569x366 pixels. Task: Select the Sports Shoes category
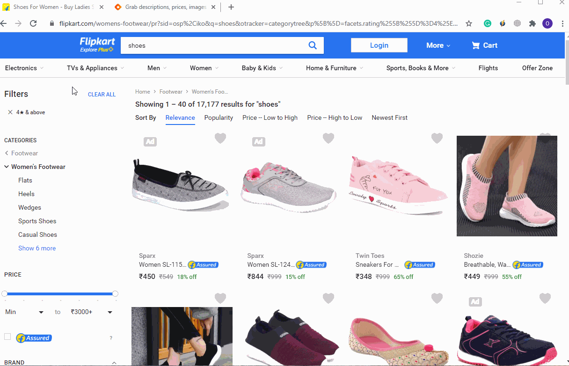point(37,221)
